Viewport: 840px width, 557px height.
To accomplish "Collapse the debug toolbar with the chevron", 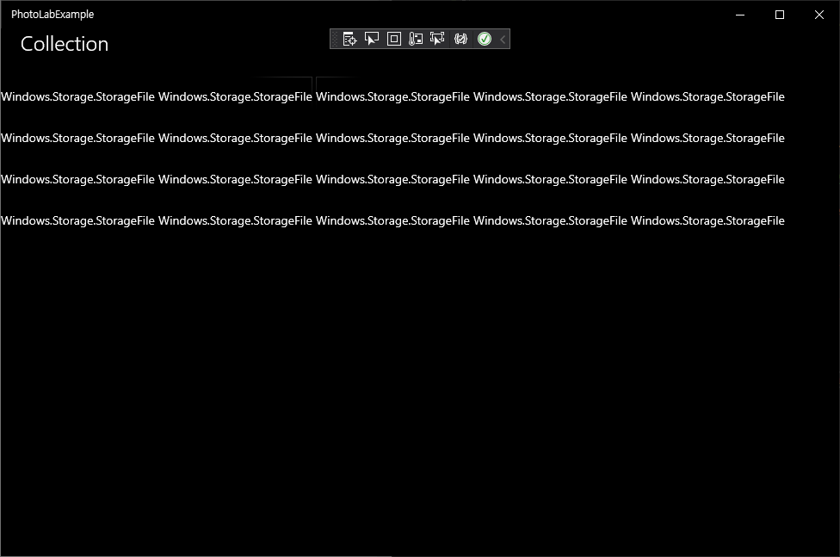I will [503, 39].
